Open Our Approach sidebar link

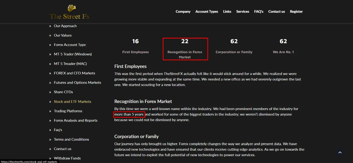(65, 26)
